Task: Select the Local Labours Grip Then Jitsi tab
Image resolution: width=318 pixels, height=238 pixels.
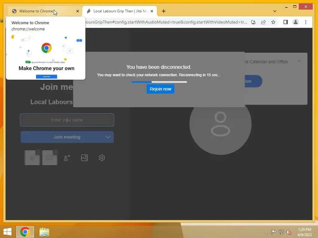Action: coord(120,11)
